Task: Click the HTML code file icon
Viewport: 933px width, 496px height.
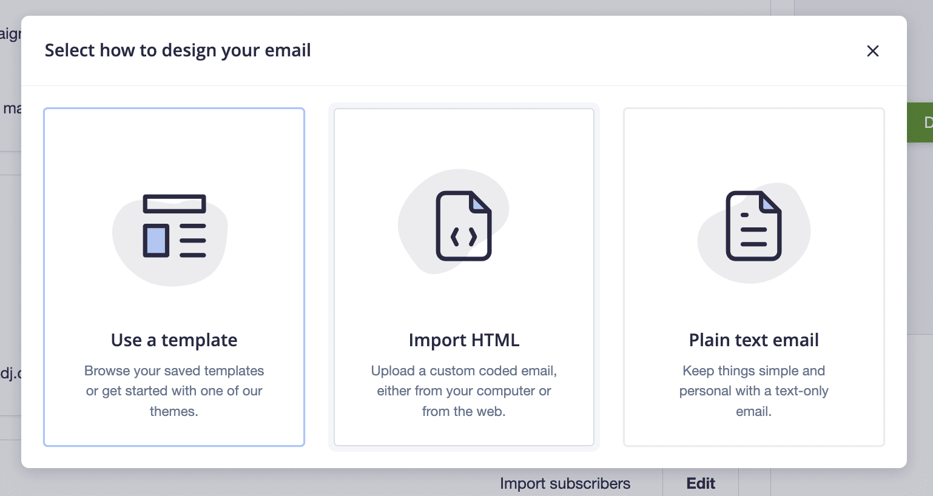Action: click(464, 226)
